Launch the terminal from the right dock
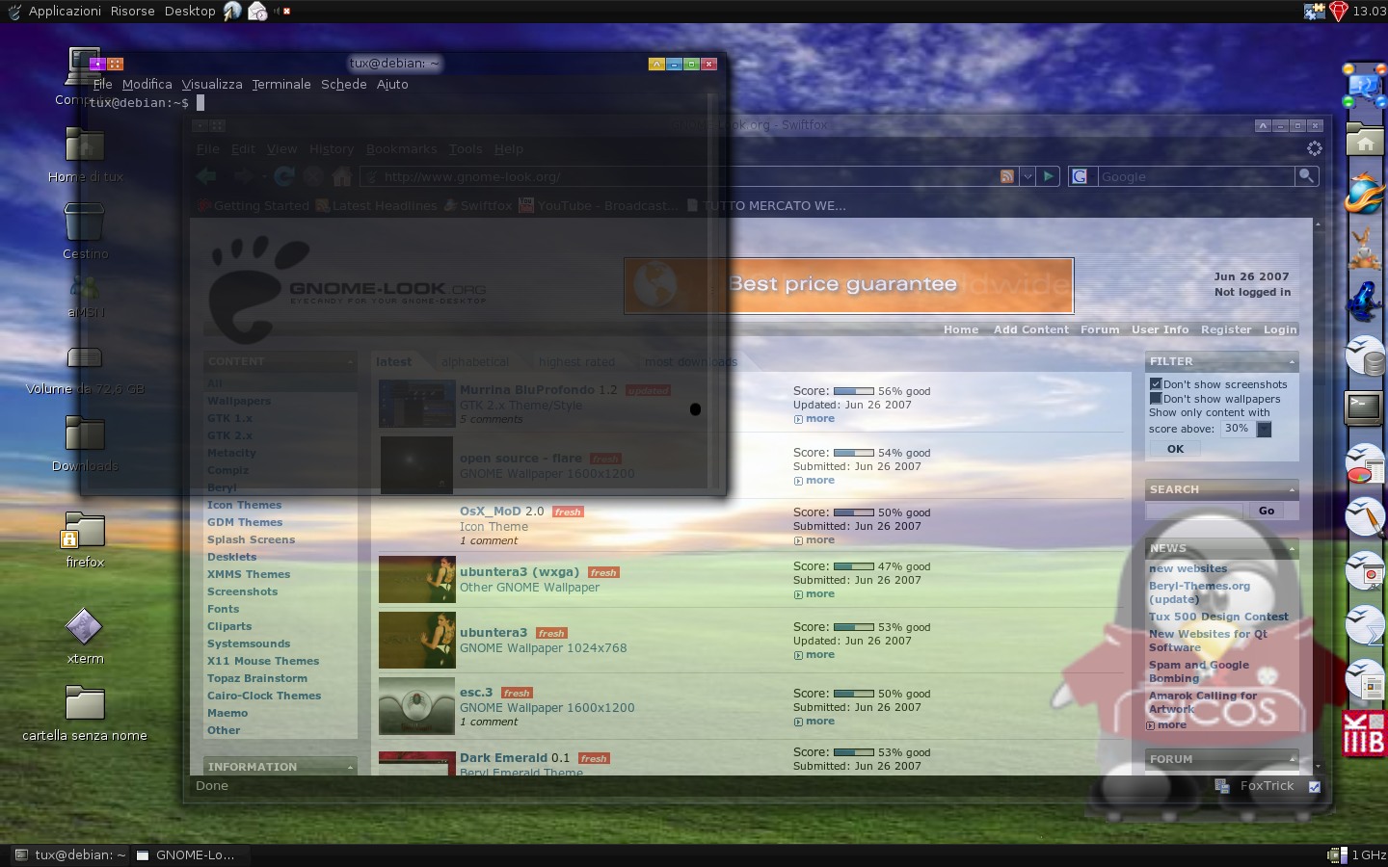Screen dimensions: 1388x867 1365,408
